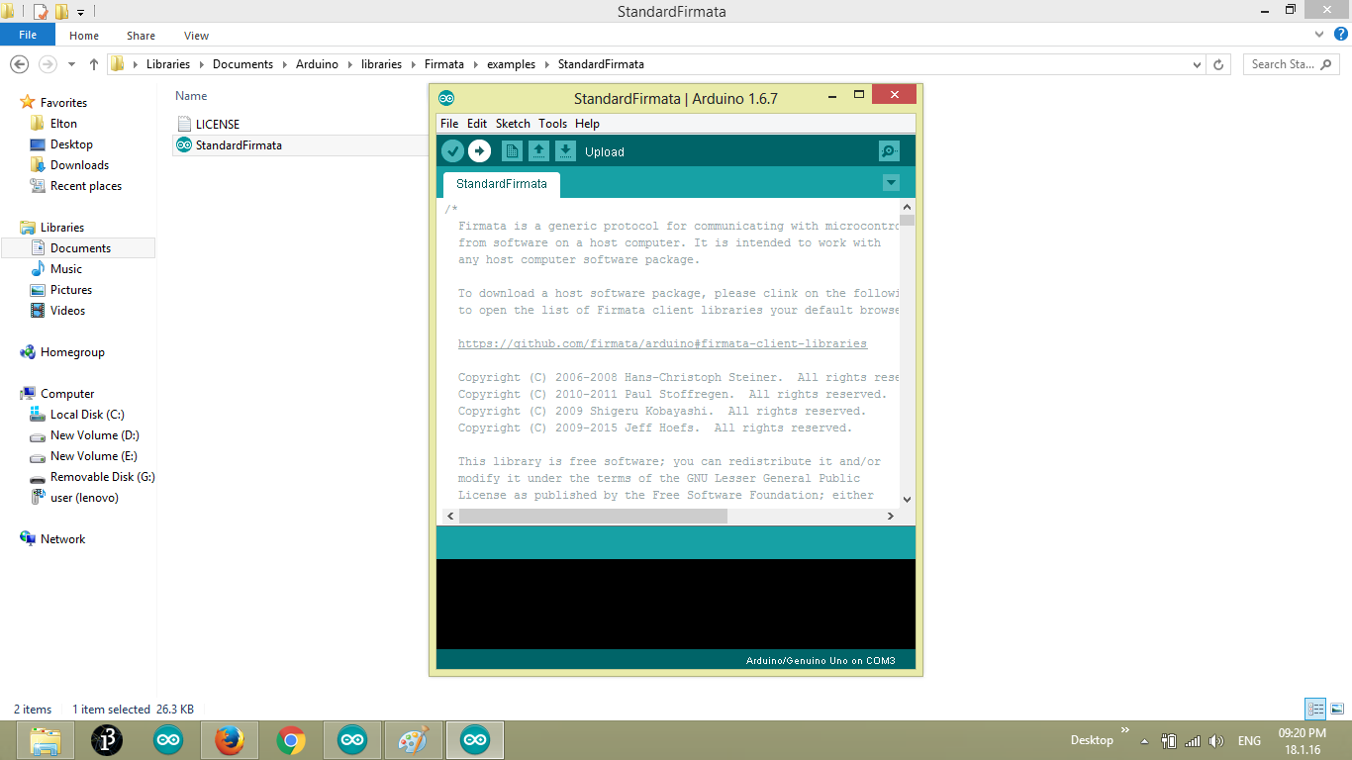
Task: Open a sketch with the up-arrow icon
Action: (538, 151)
